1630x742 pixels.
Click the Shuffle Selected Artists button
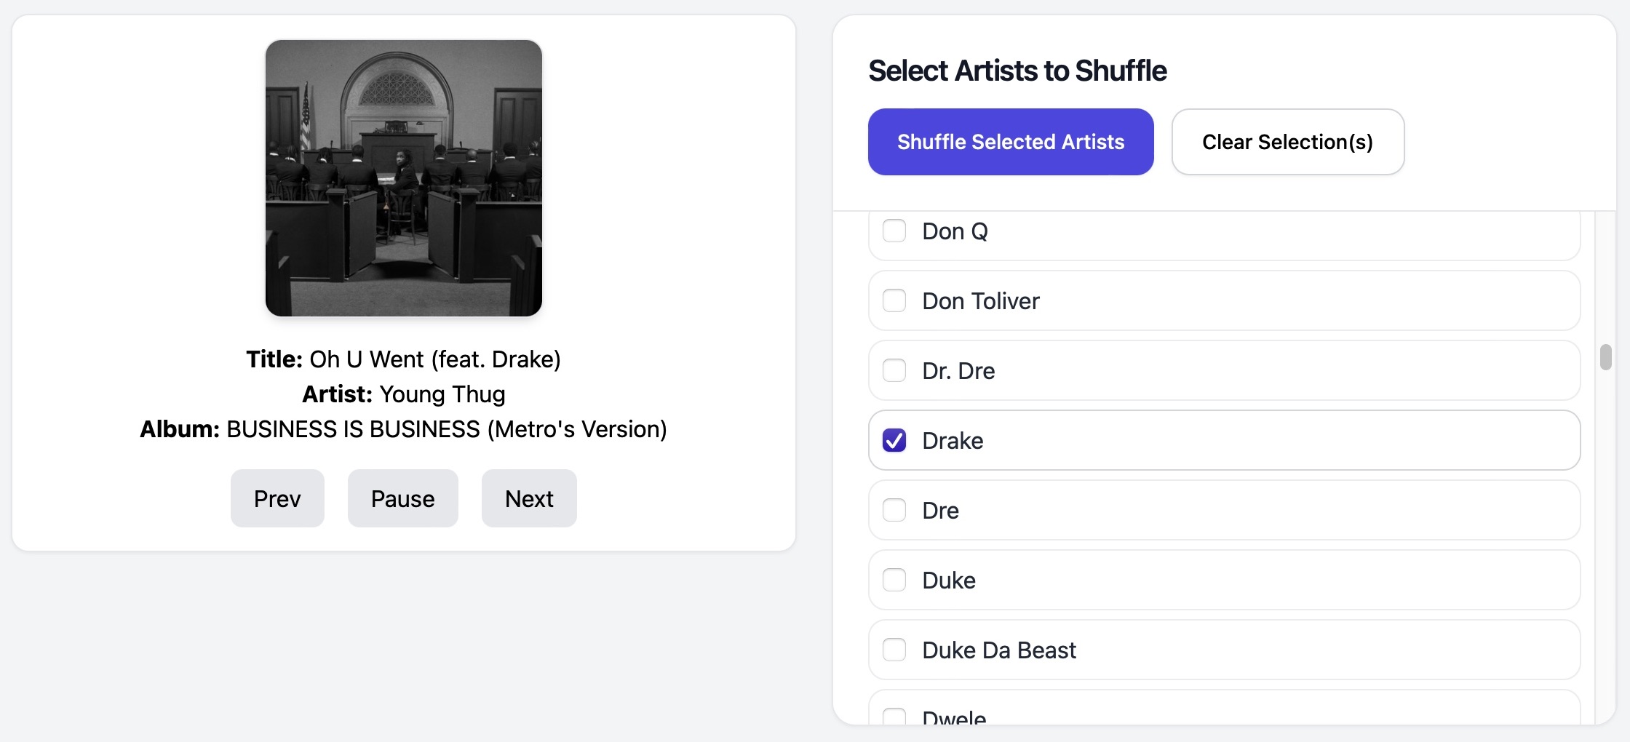(1010, 142)
